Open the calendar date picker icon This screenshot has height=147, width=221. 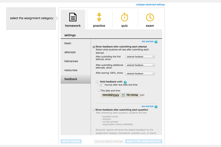(123, 95)
